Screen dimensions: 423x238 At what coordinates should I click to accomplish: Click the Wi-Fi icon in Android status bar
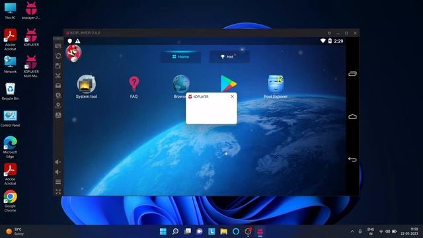[x=323, y=41]
